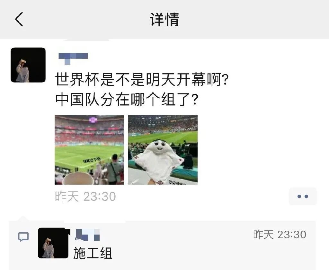Viewport: 329px width, 270px height.
Task: Tap the back arrow icon
Action: click(19, 19)
